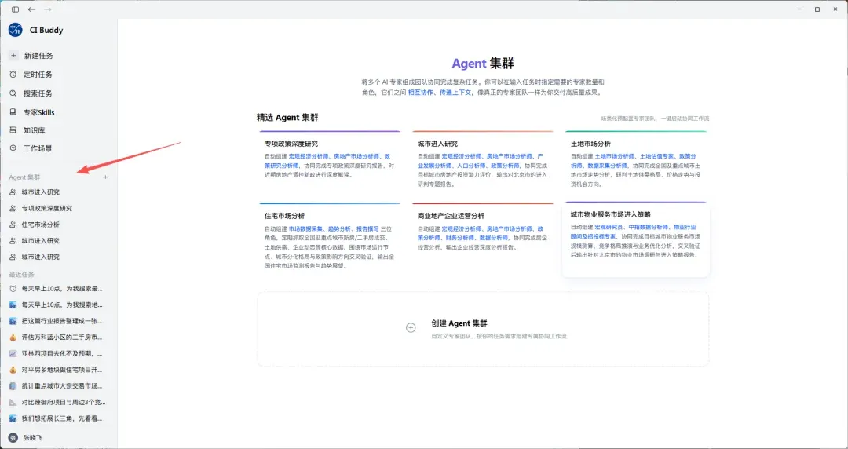Open the 住宅市场分析 featured card

(x=329, y=238)
